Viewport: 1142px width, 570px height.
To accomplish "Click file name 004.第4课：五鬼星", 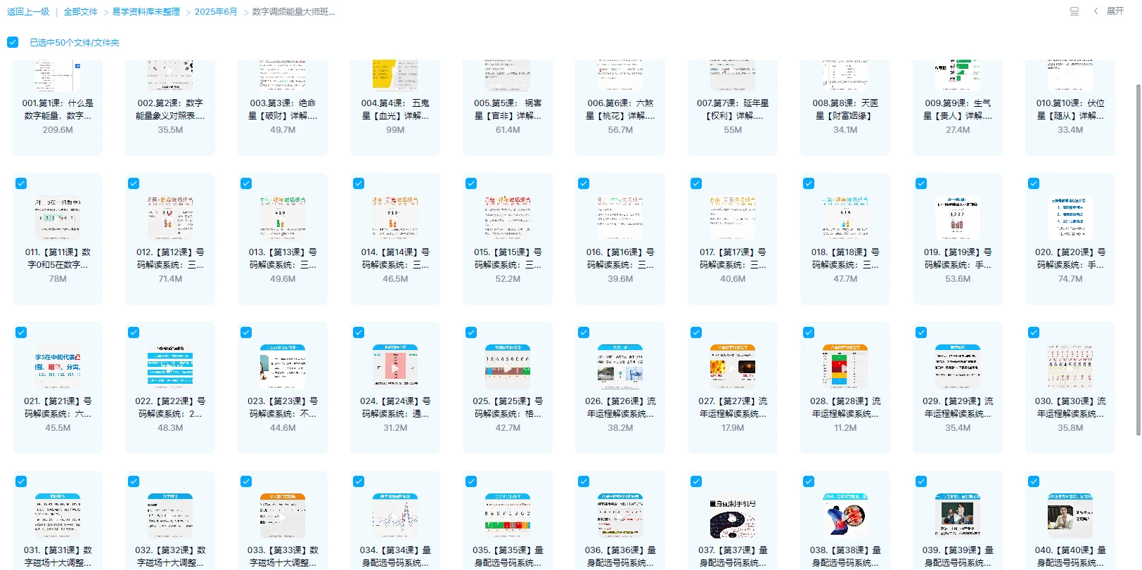I will [x=395, y=109].
